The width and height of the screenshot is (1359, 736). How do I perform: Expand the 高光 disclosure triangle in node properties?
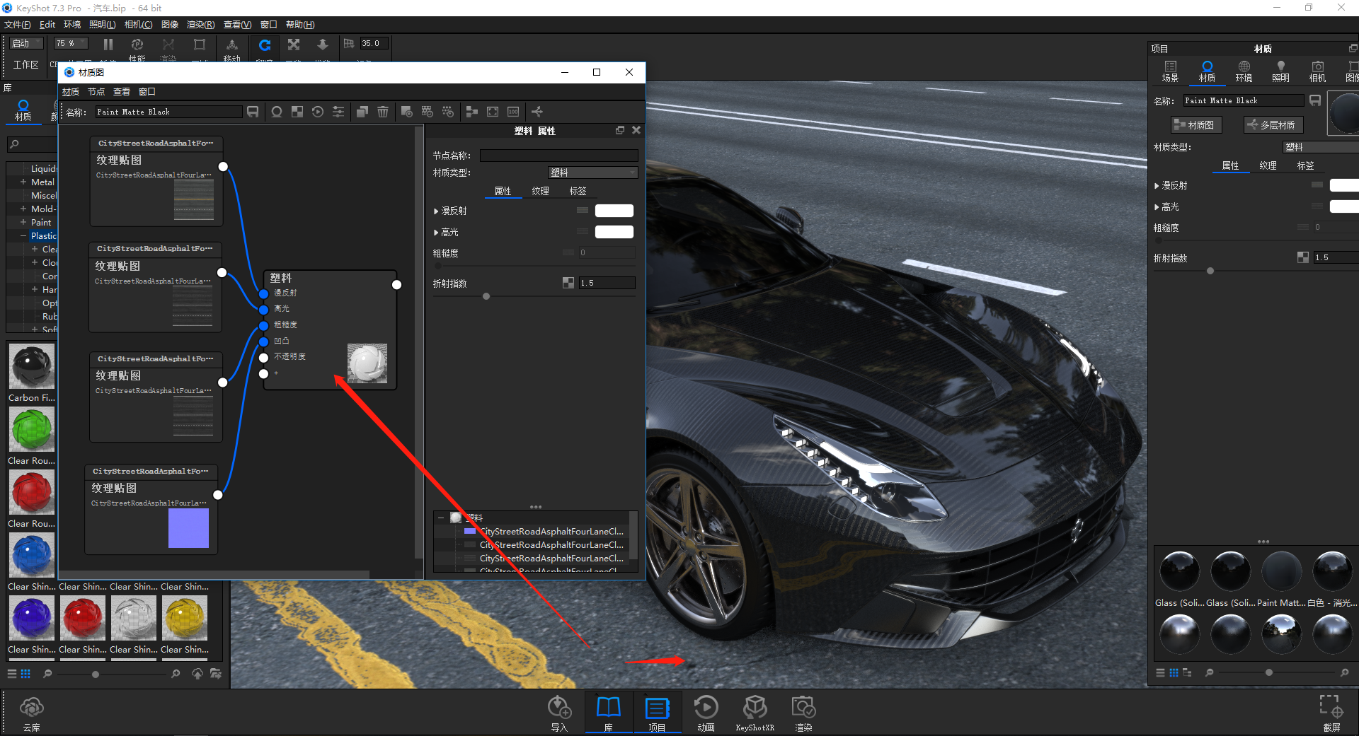point(436,232)
